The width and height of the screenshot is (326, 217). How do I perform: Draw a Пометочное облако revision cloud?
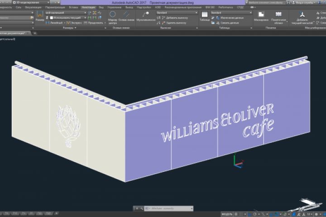tap(278, 18)
